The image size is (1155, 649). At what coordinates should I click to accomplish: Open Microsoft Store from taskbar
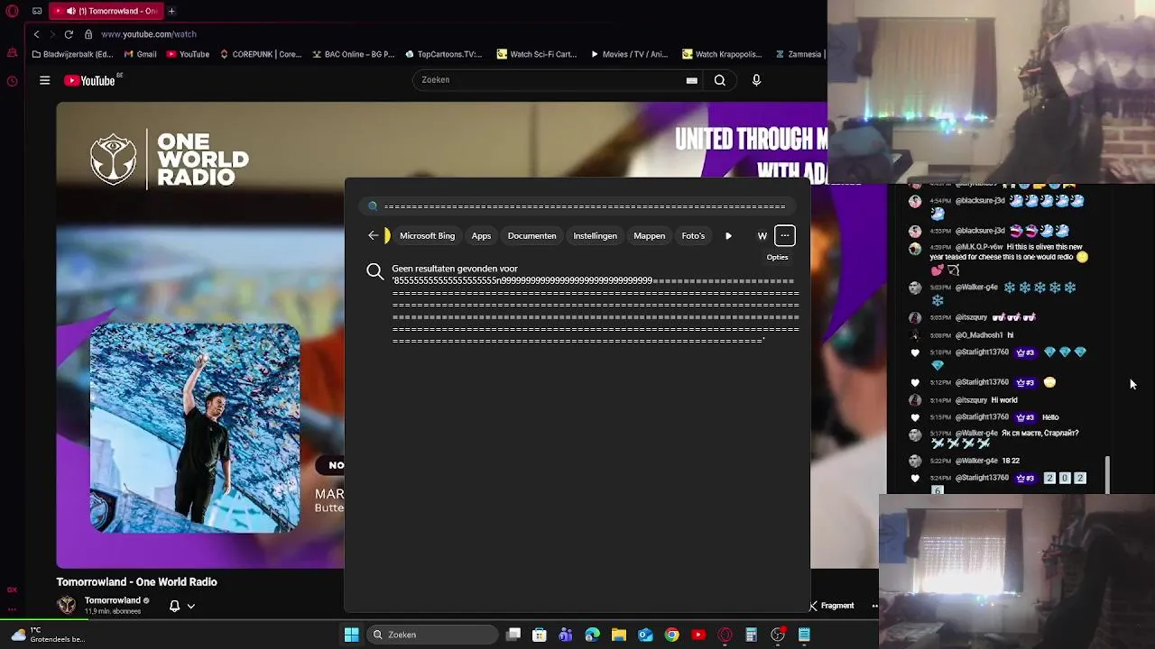540,635
